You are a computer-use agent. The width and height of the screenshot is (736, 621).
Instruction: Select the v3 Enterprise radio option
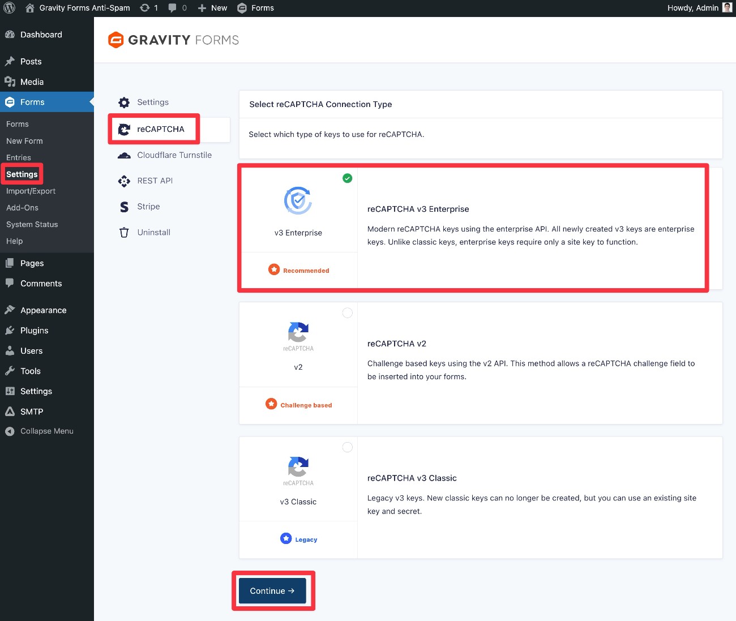pyautogui.click(x=347, y=178)
